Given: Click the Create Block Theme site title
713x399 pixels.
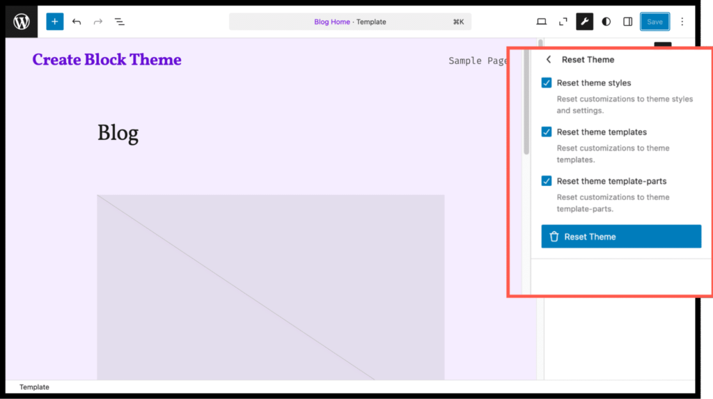Looking at the screenshot, I should [107, 60].
